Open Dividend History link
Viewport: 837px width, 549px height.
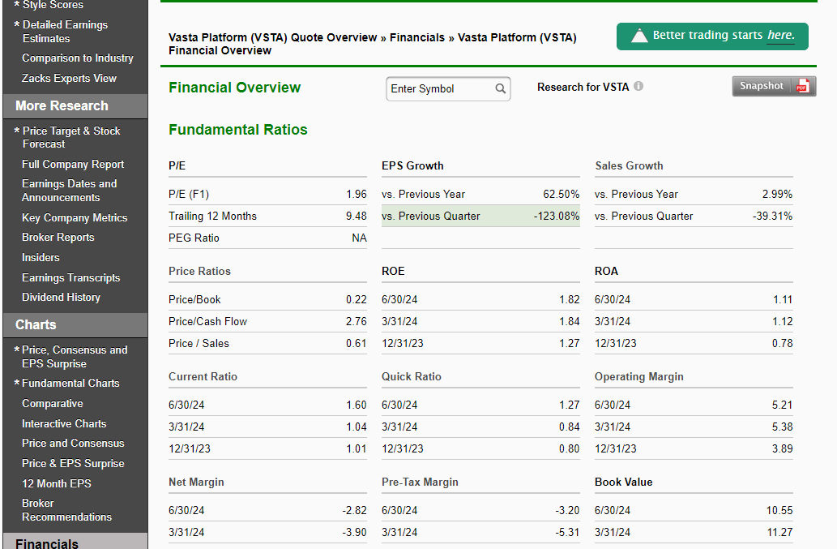tap(61, 297)
